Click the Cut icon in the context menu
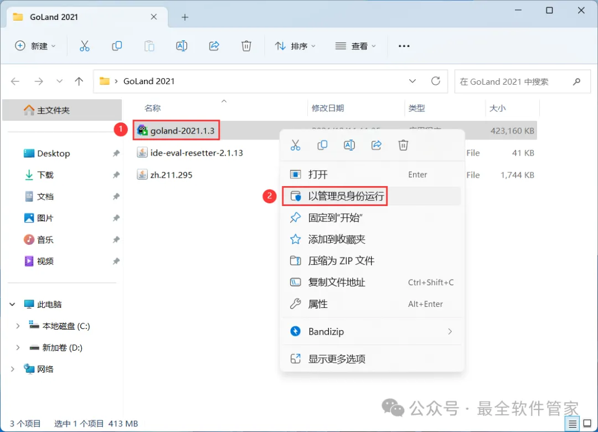Viewport: 598px width, 432px height. [296, 145]
